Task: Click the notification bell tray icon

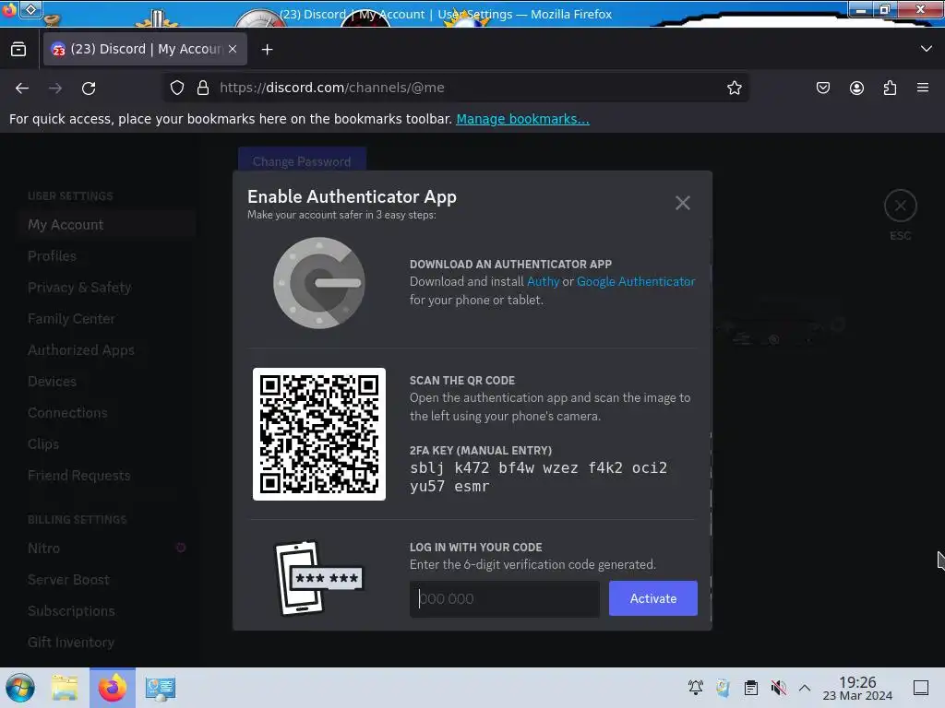Action: coord(696,687)
